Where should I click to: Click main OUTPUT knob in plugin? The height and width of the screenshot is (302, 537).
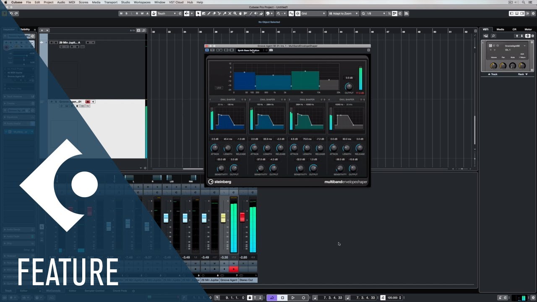(349, 86)
